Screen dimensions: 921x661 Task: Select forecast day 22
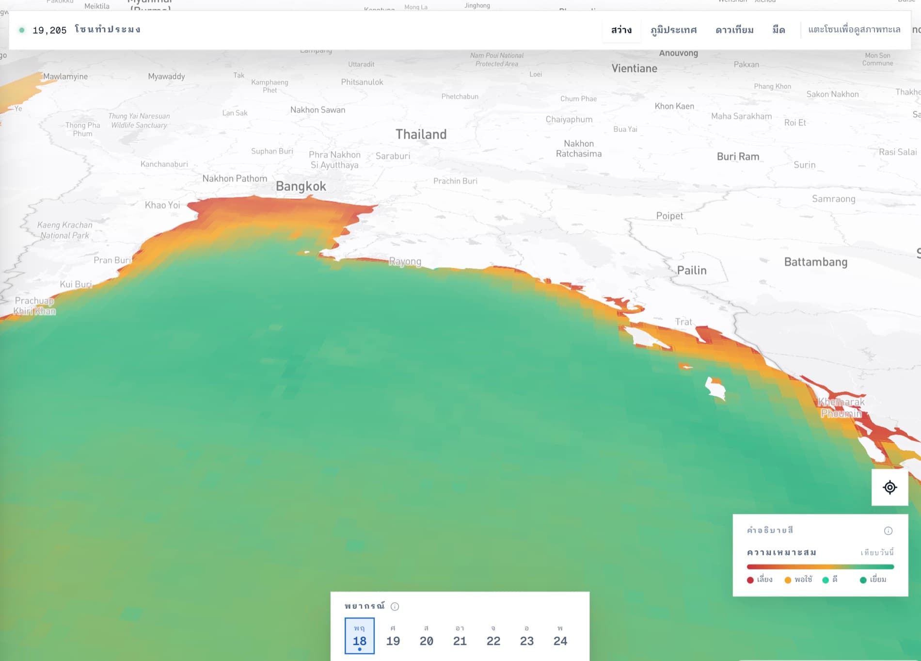(493, 636)
